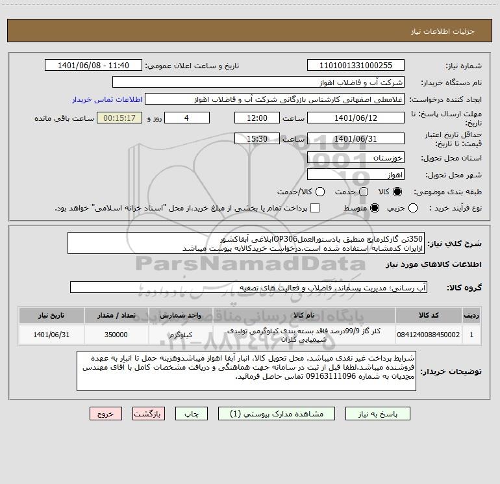Click the announcement date field 1401/06/08 - 11:40

pyautogui.click(x=94, y=66)
